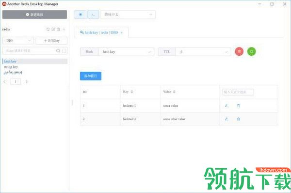Sort table by Key column
Image resolution: width=291 pixels, height=193 pixels.
(x=132, y=92)
